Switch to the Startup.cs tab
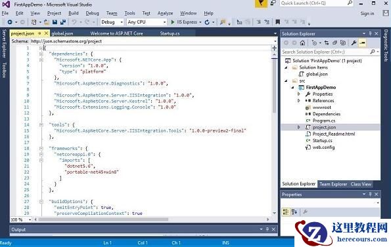The width and height of the screenshot is (391, 247). point(170,33)
